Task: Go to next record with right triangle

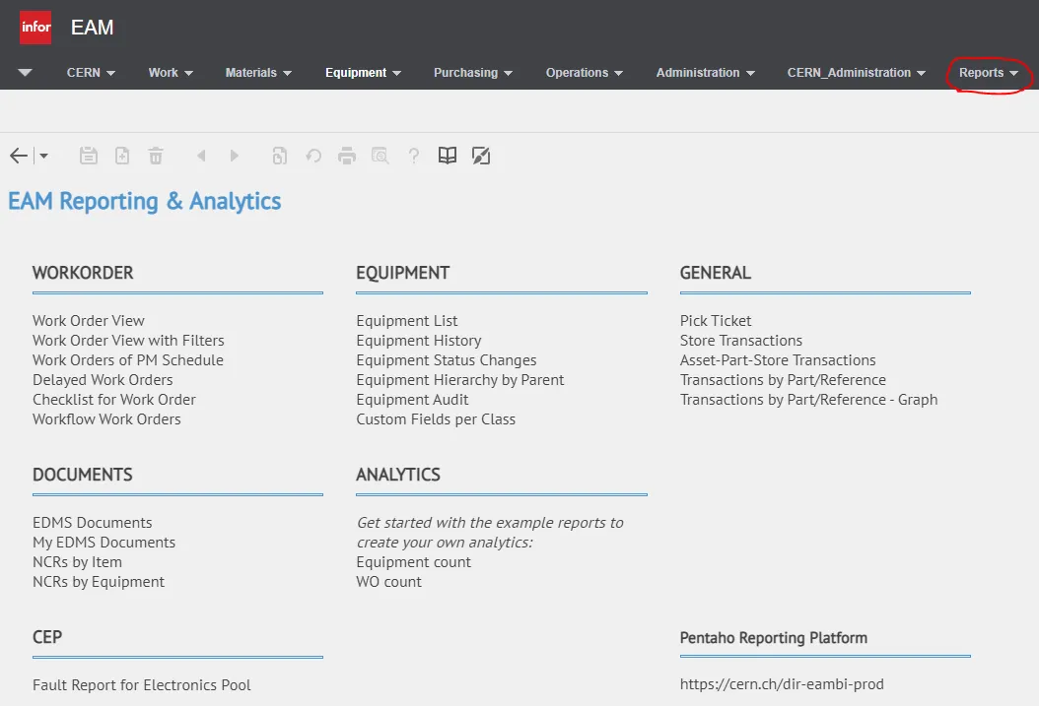Action: pyautogui.click(x=234, y=156)
